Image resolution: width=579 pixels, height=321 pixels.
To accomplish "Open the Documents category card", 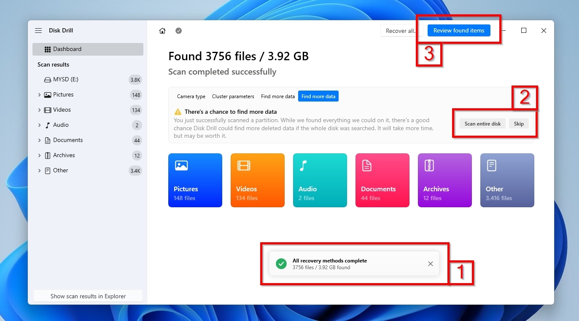I will point(382,180).
